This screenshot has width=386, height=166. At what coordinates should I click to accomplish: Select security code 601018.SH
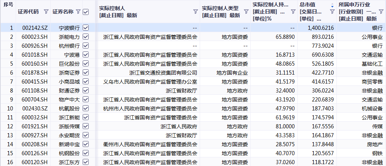click(x=34, y=55)
